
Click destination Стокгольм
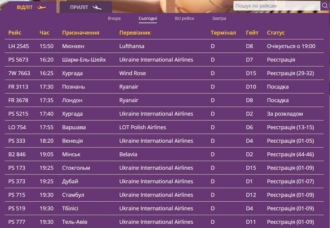pyautogui.click(x=76, y=168)
